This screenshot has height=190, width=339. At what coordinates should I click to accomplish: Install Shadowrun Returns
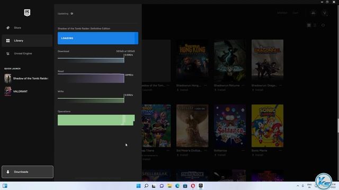point(220,90)
